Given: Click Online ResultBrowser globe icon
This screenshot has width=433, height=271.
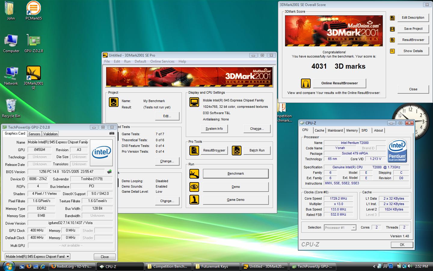Looking at the screenshot, I should (x=306, y=83).
